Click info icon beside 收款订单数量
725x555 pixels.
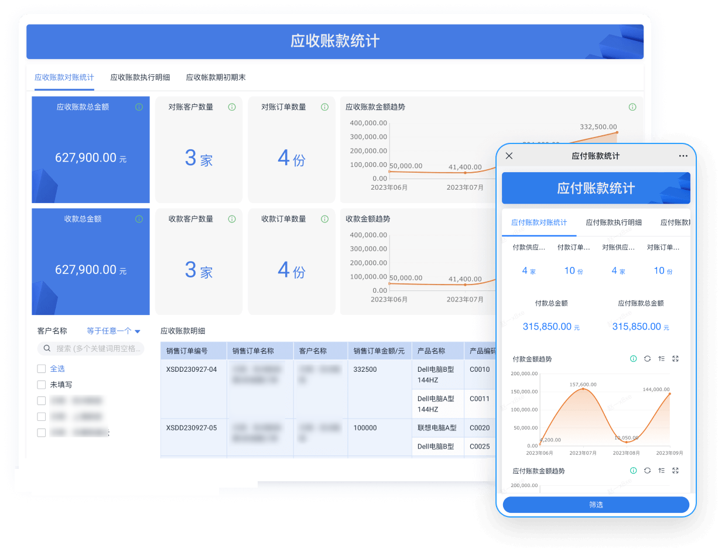pos(324,219)
